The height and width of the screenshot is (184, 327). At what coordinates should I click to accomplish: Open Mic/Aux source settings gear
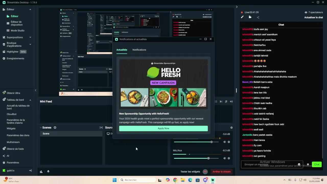coord(229,158)
